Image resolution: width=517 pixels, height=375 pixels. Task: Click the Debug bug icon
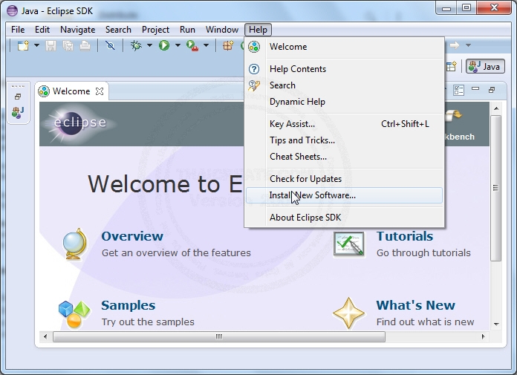click(136, 45)
